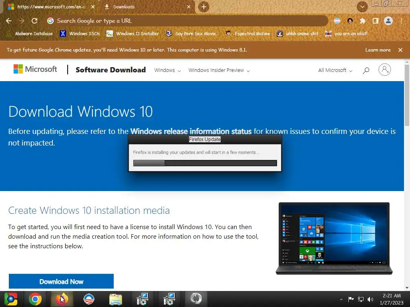Click the forward navigation arrow
This screenshot has height=307, width=410.
click(x=22, y=21)
